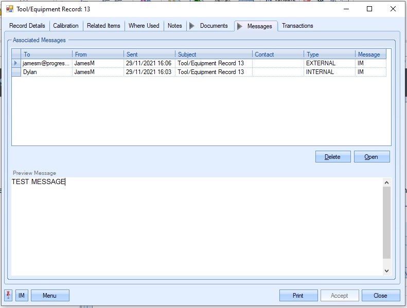Open the Menu button at the bottom
The width and height of the screenshot is (407, 308).
tap(50, 296)
